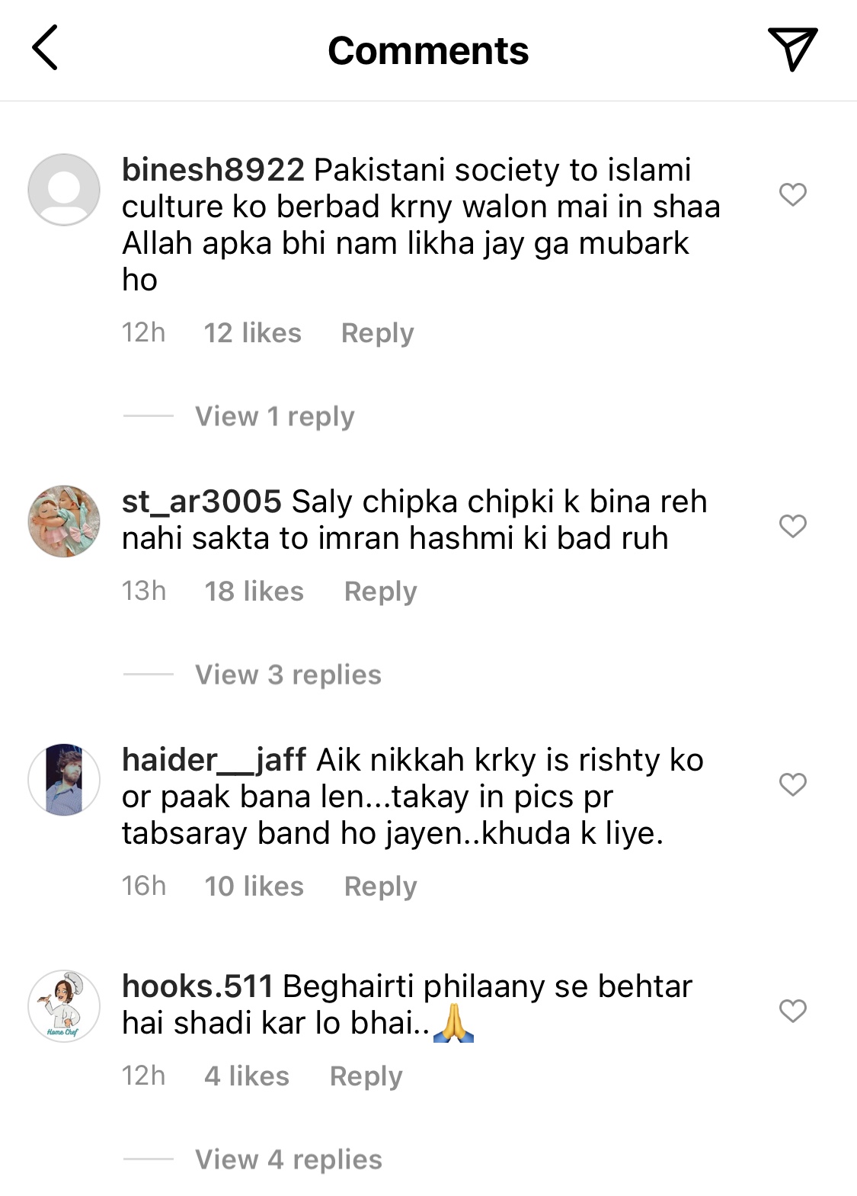Like hooks.511's comment with the heart
This screenshot has height=1196, width=857.
(792, 1011)
